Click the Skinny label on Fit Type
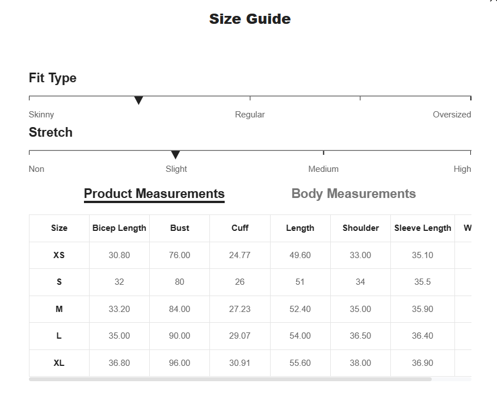The height and width of the screenshot is (409, 497). coord(41,115)
